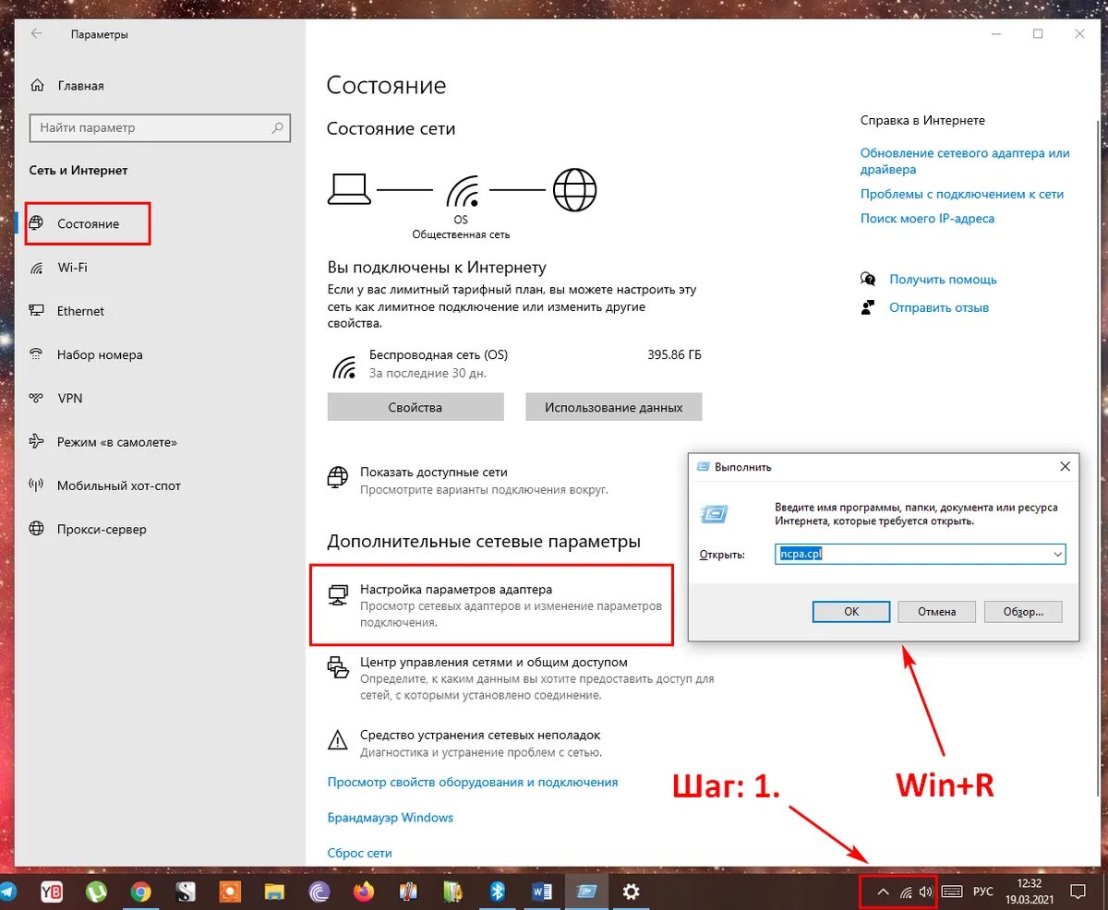Click the Wi-Fi icon labeled OS in diagram
Image resolution: width=1108 pixels, height=910 pixels.
(x=461, y=191)
